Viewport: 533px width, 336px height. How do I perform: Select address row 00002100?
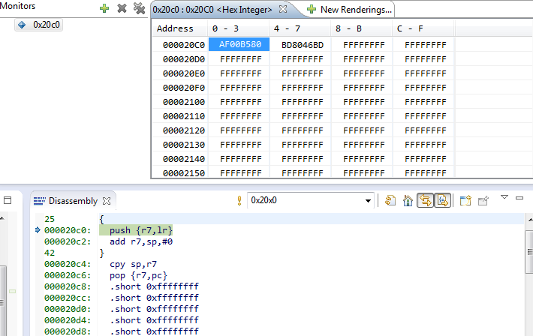[184, 102]
